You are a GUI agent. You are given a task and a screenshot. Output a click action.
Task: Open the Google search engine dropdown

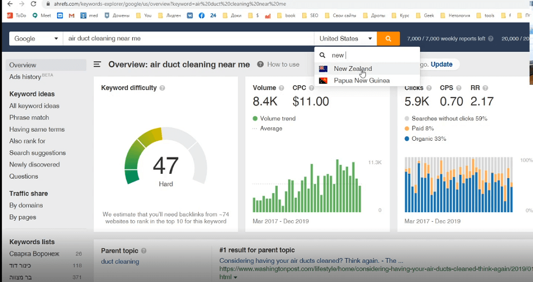36,38
